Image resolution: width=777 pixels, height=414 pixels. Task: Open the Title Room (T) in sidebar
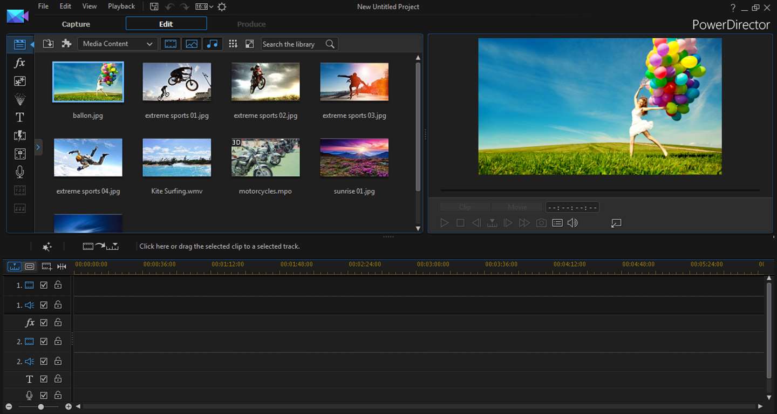[20, 118]
